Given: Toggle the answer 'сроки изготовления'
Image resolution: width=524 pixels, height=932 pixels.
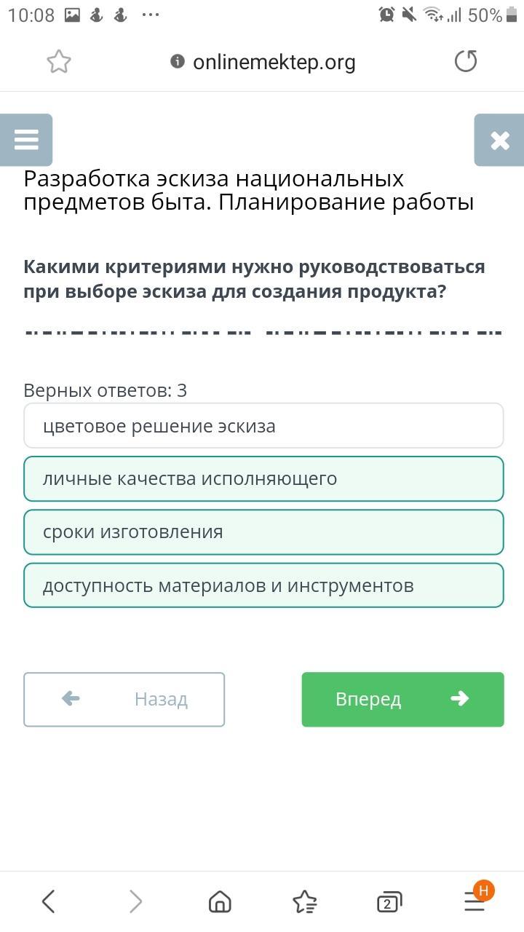Looking at the screenshot, I should pos(263,532).
